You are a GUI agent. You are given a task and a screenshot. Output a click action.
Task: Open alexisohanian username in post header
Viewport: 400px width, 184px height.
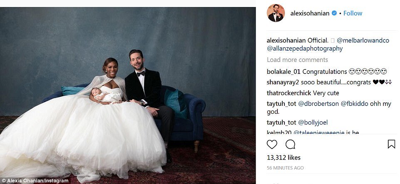[310, 13]
